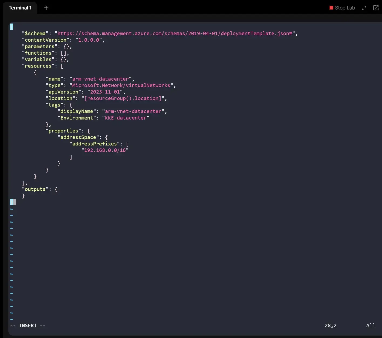Click the "2023-11-01" date value
This screenshot has width=382, height=338.
click(x=105, y=92)
